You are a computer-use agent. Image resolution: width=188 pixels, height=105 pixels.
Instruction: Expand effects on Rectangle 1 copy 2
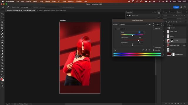(x=186, y=45)
